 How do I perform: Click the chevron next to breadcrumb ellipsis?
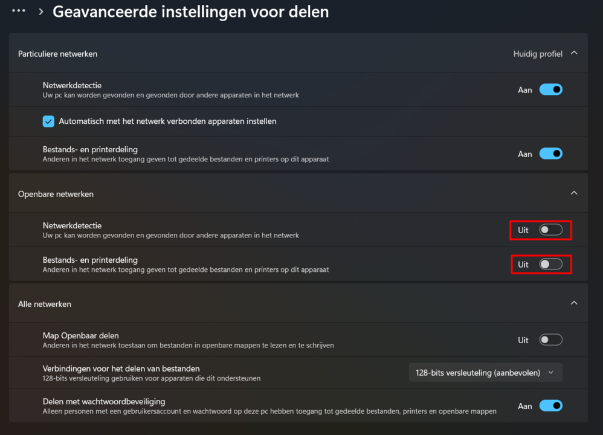tap(40, 10)
